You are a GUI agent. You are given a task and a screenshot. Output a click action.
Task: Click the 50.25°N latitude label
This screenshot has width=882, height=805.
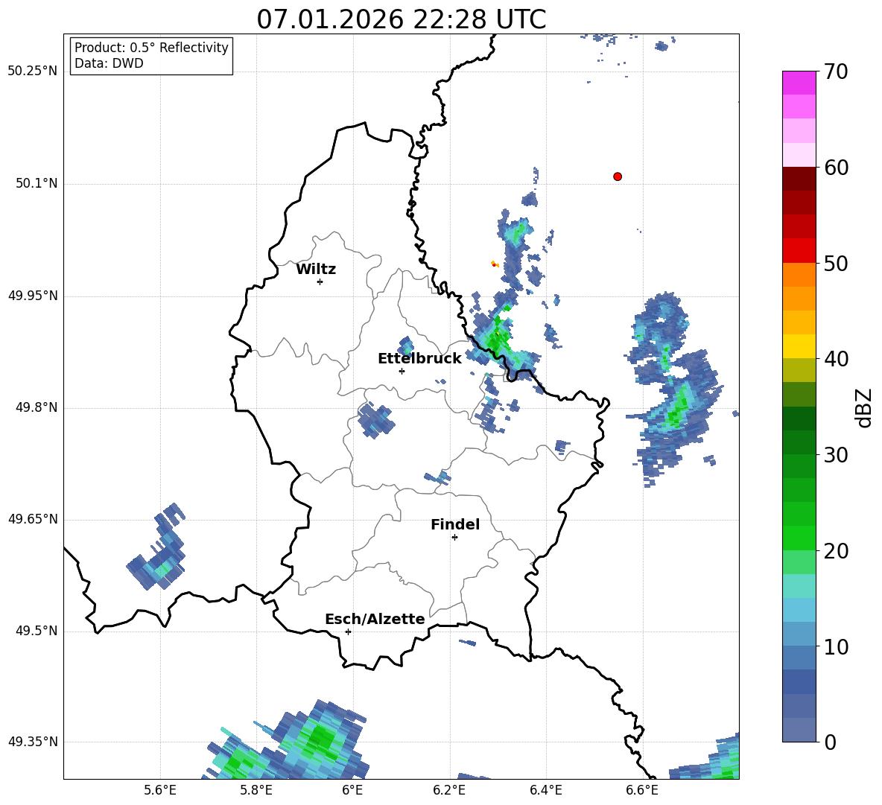(x=33, y=71)
